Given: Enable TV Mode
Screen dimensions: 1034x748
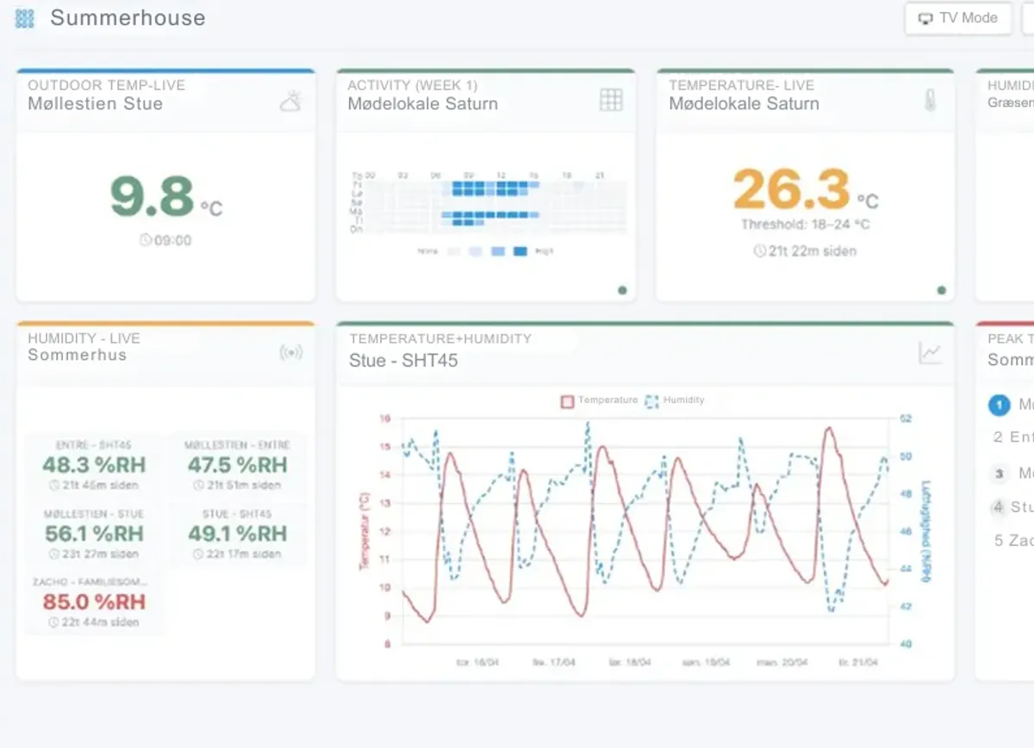Looking at the screenshot, I should 958,18.
